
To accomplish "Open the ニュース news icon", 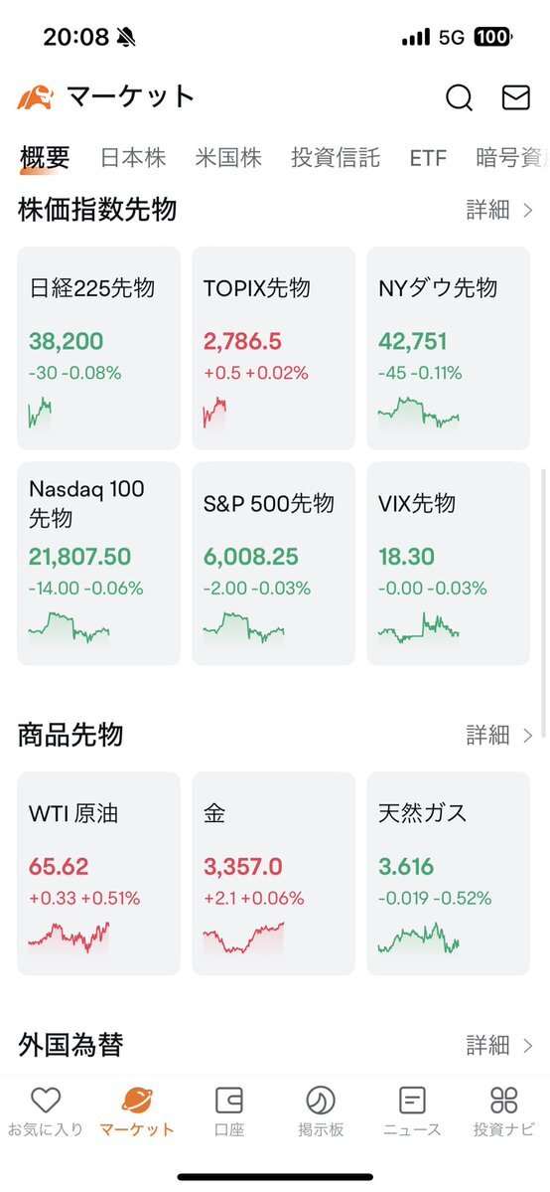I will tap(412, 1100).
